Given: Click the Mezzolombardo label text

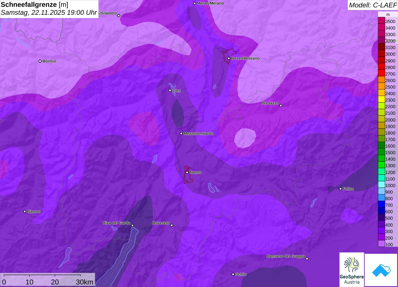Looking at the screenshot, I should pos(198,133).
